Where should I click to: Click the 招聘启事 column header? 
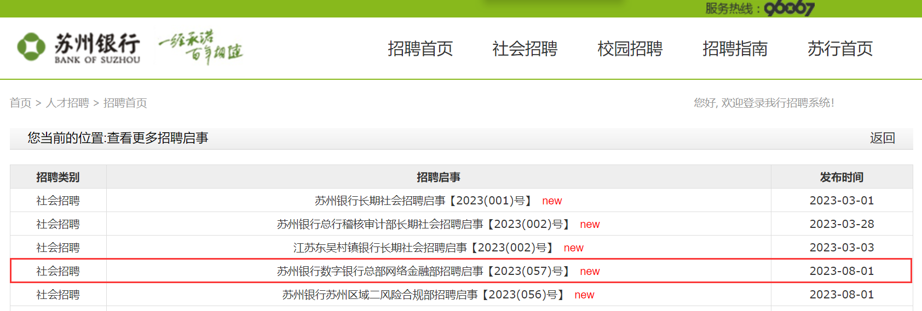coord(439,177)
